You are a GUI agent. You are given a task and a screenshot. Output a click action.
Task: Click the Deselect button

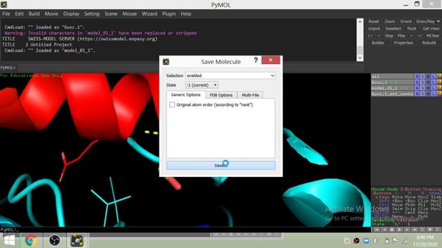(x=393, y=28)
